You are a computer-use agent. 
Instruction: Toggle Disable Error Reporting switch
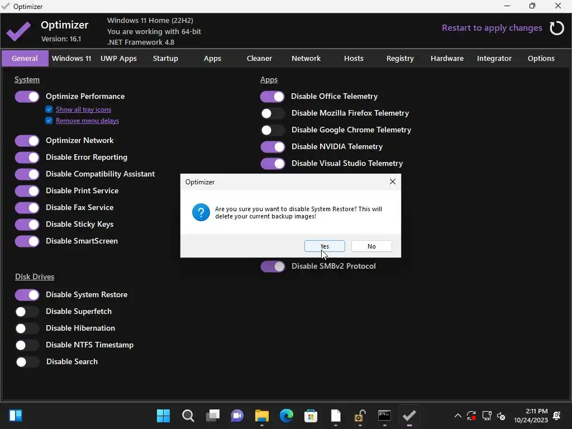(27, 158)
